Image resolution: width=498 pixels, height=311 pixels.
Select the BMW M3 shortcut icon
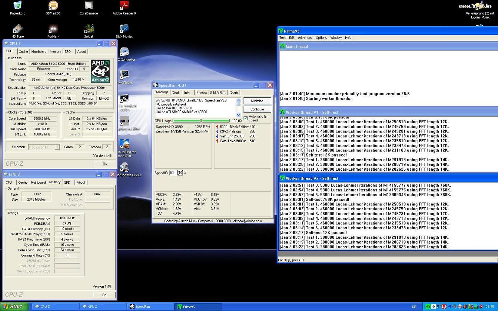pyautogui.click(x=124, y=121)
